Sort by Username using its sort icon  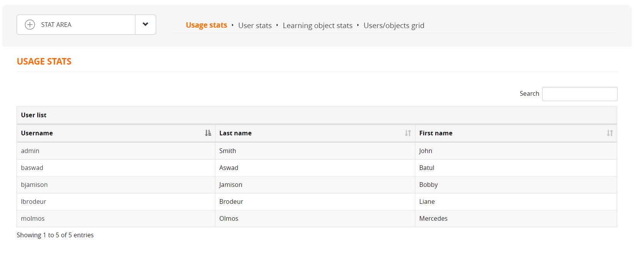(208, 133)
